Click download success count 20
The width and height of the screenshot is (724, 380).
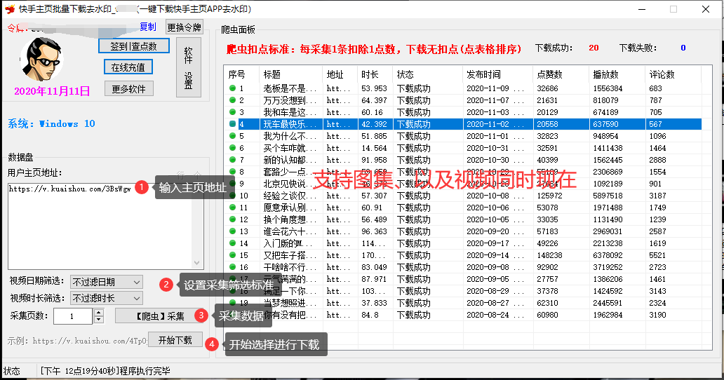(594, 48)
